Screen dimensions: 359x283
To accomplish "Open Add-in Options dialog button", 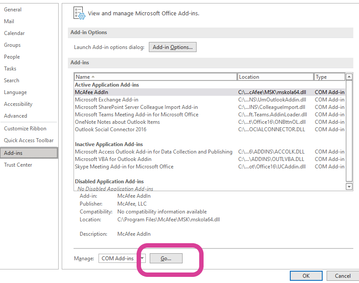I will [172, 47].
